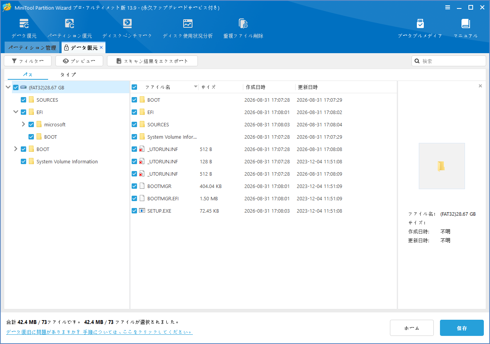Launch the ディスクベンチマーク tool
Viewport: 490px width, 344px height.
127,28
